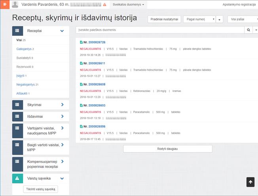Click the search data input field
The image size is (258, 196).
(x=159, y=30)
